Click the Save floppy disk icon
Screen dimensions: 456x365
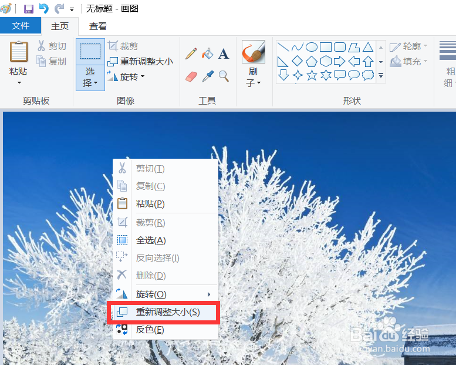[x=29, y=9]
